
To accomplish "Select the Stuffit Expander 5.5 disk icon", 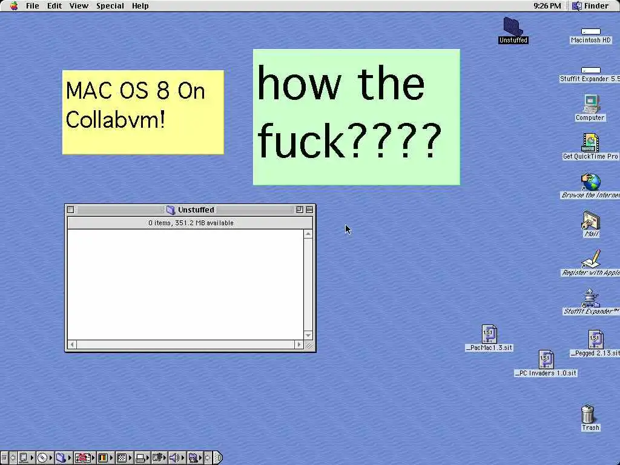I will [x=591, y=70].
